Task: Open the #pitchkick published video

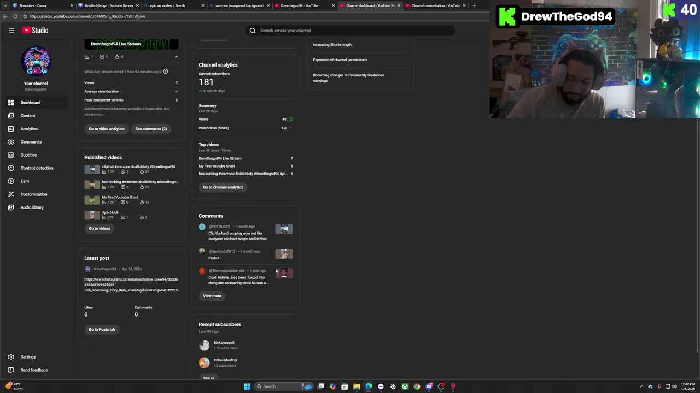Action: 110,212
